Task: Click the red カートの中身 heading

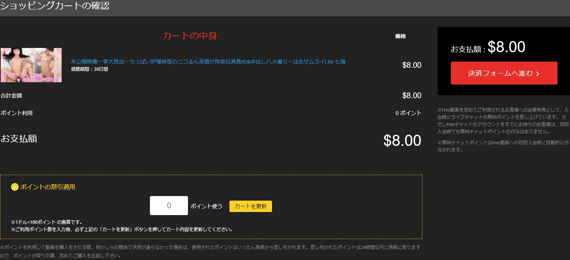Action: (189, 36)
